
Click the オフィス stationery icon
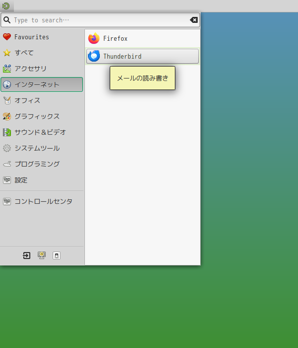tap(7, 100)
